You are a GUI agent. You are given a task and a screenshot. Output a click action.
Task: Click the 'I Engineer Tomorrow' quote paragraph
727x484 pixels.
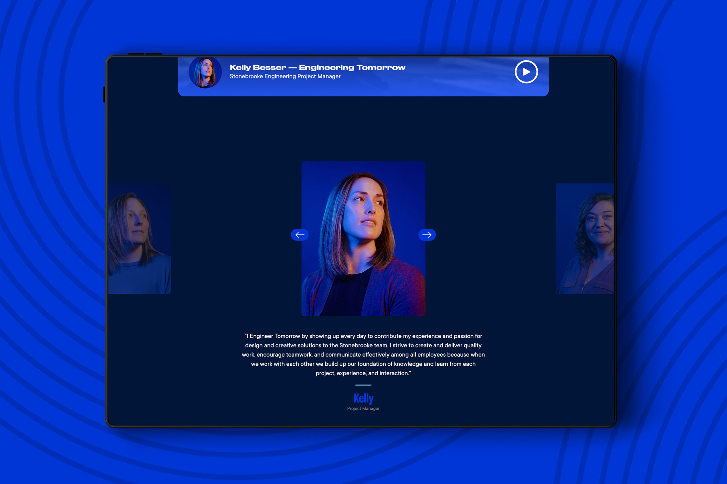[363, 354]
